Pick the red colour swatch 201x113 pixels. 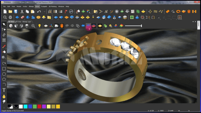[x=39, y=106]
